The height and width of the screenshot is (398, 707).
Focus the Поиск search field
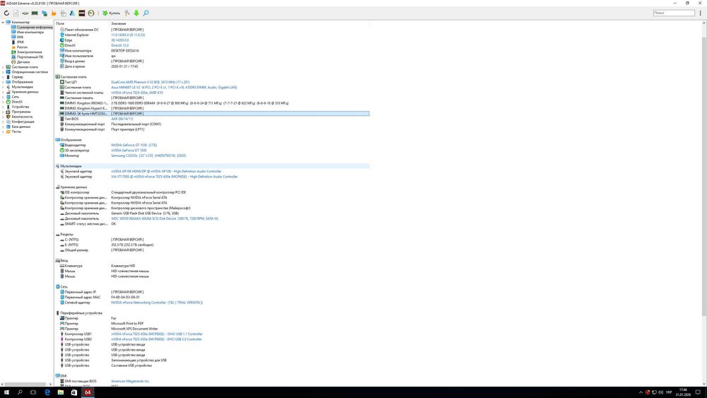pyautogui.click(x=674, y=13)
